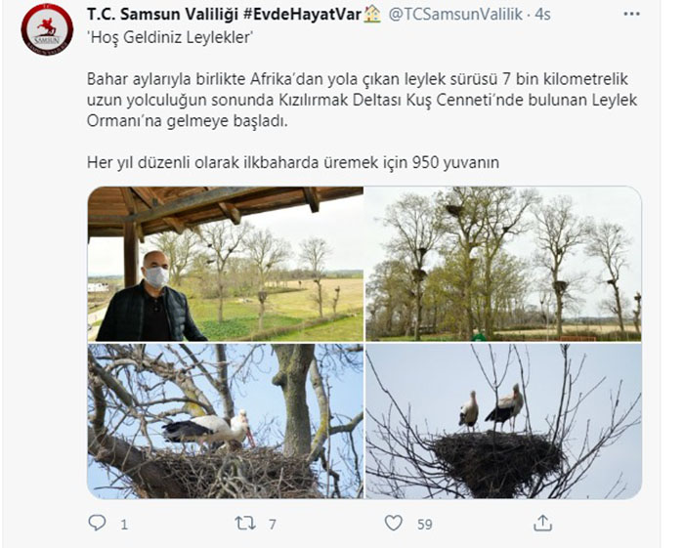
Task: Open photo of stork bending in nest
Action: tap(226, 421)
